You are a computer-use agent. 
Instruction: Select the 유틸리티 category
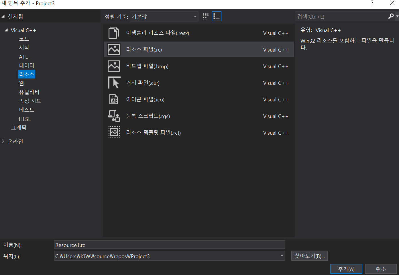click(x=29, y=92)
